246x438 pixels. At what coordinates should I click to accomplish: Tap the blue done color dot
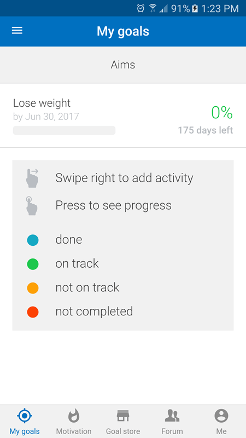(x=33, y=240)
